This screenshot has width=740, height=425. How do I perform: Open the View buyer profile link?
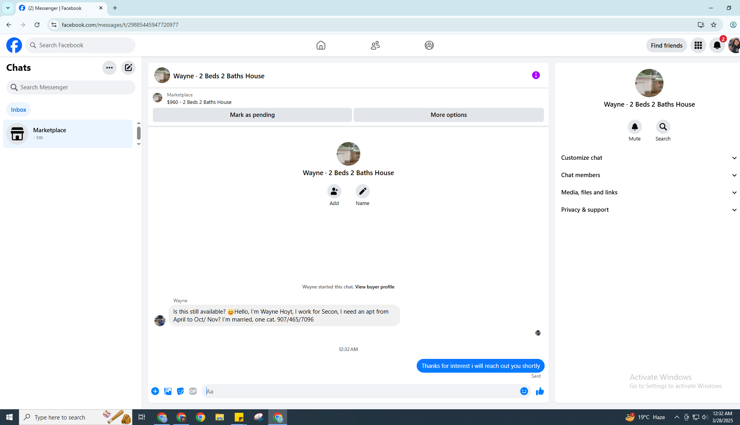pyautogui.click(x=375, y=287)
